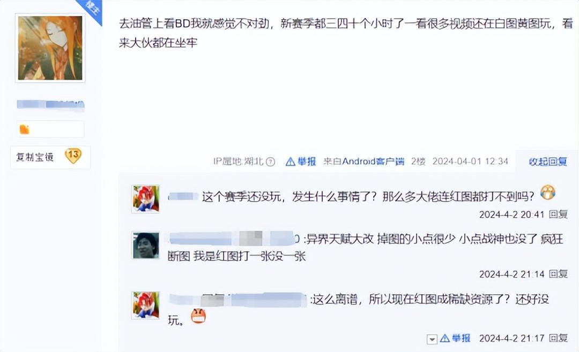Screen dimensions: 579x352
Task: Click the original poster's anime avatar
Action: (50, 48)
